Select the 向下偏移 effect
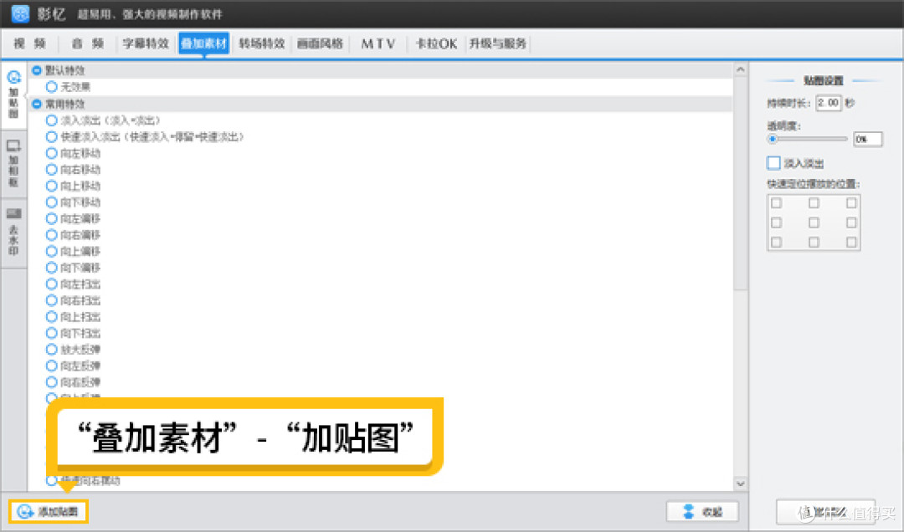The width and height of the screenshot is (904, 532). click(x=51, y=268)
